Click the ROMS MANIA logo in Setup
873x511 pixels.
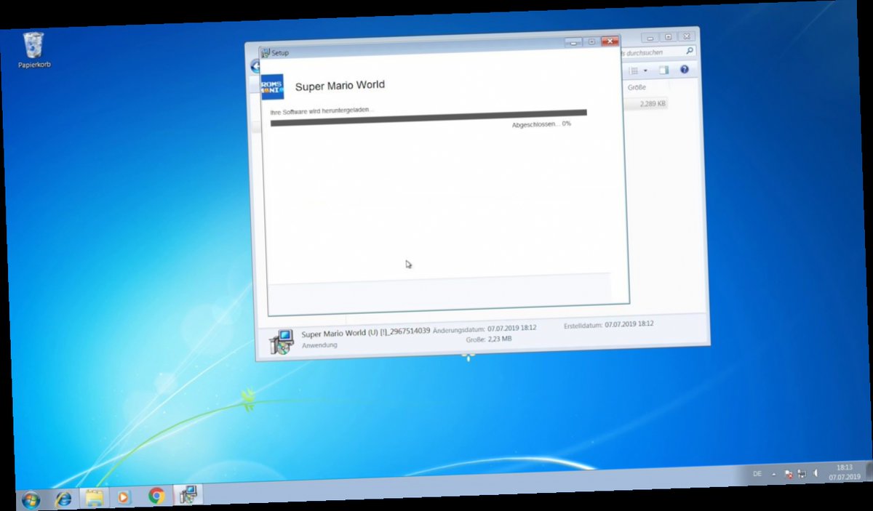[272, 86]
